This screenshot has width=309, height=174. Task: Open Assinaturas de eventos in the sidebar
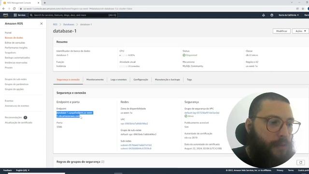(17, 106)
